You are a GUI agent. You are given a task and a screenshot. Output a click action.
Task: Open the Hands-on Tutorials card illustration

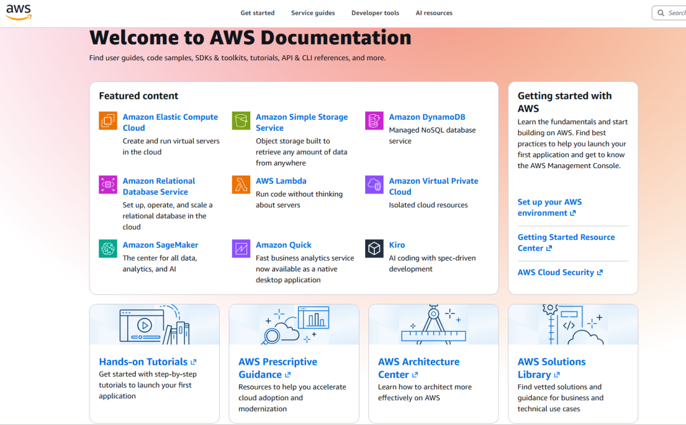(x=154, y=325)
